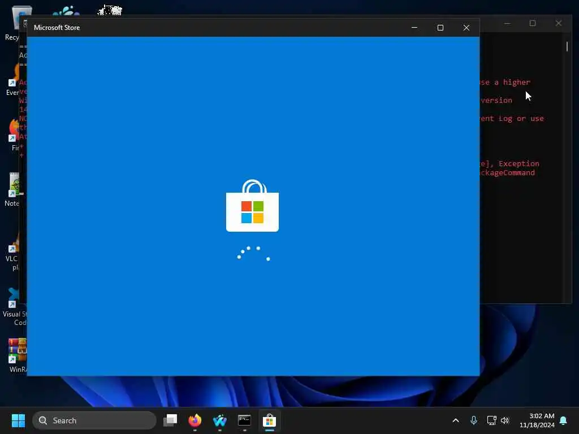The image size is (579, 434).
Task: Click the Microsoft Store bag logo
Action: (253, 206)
